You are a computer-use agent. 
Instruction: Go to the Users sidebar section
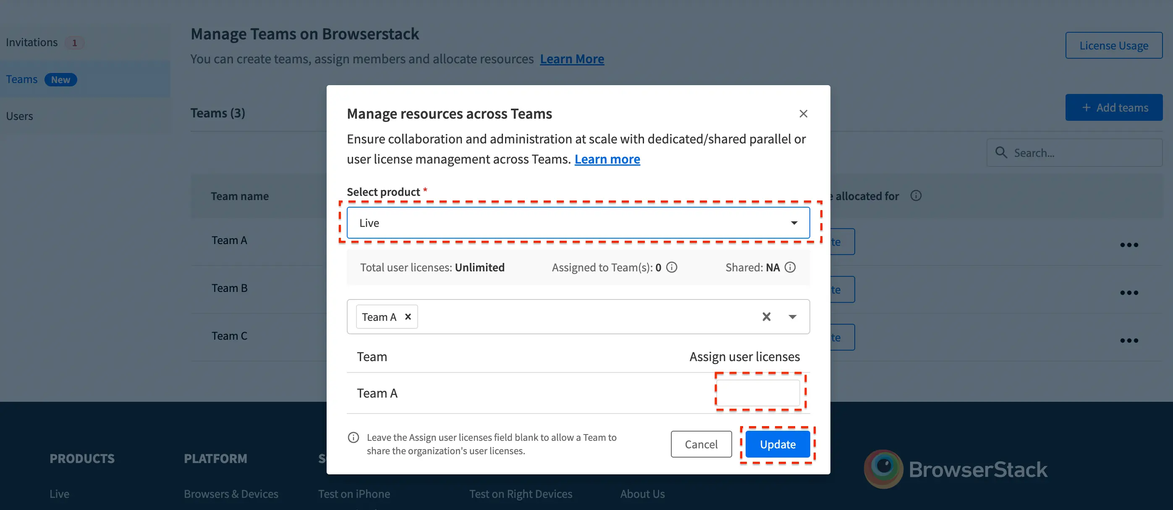click(x=20, y=116)
